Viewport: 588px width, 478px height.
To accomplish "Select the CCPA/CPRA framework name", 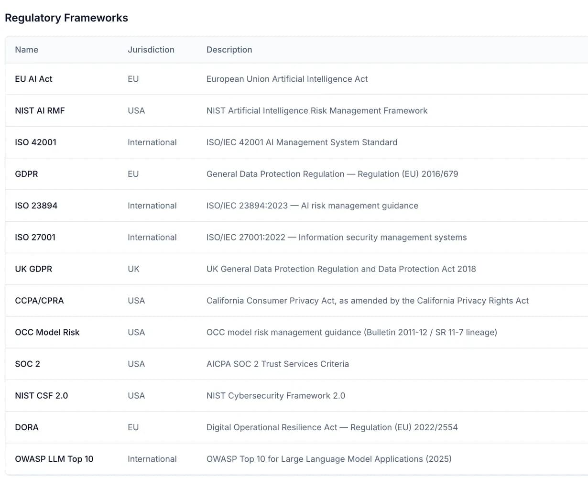I will coord(39,301).
